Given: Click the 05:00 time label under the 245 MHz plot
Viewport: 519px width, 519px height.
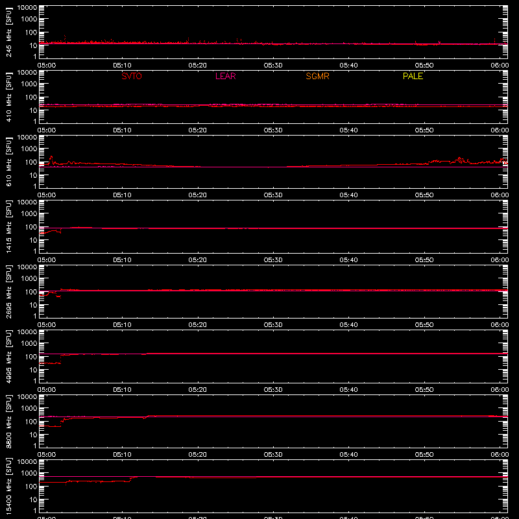Looking at the screenshot, I should click(x=46, y=66).
